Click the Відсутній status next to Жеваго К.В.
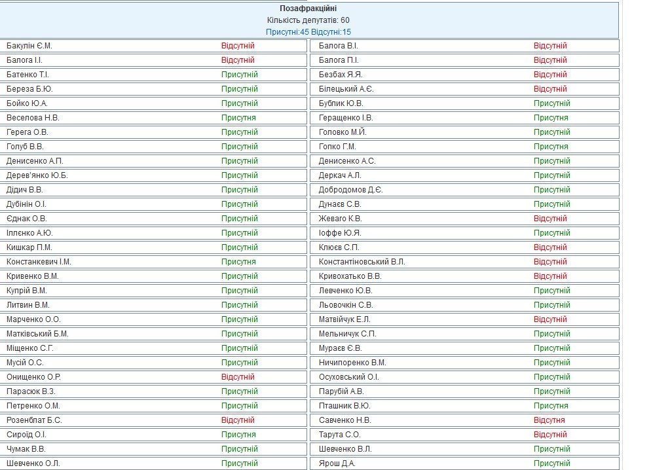Screen dimensions: 651x470 (550, 219)
